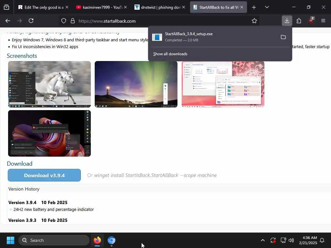The width and height of the screenshot is (331, 248).
Task: Click 'Version 3.9.4 10 Feb 2025' entry
Action: pyautogui.click(x=38, y=202)
